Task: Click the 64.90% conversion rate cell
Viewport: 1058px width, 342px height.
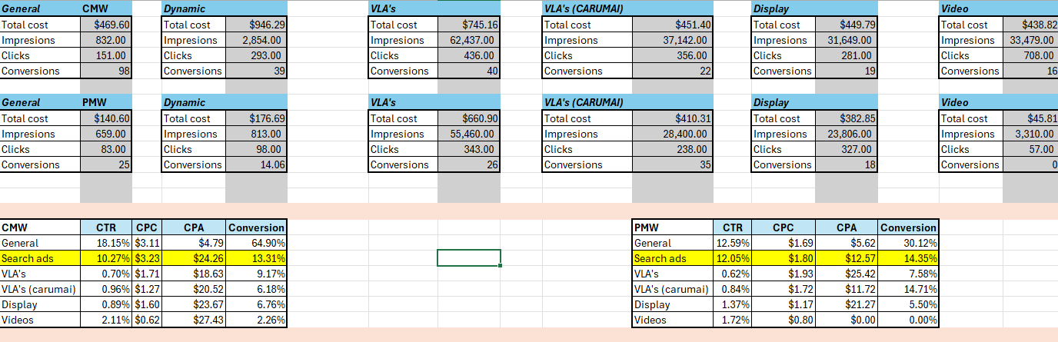Action: 257,243
